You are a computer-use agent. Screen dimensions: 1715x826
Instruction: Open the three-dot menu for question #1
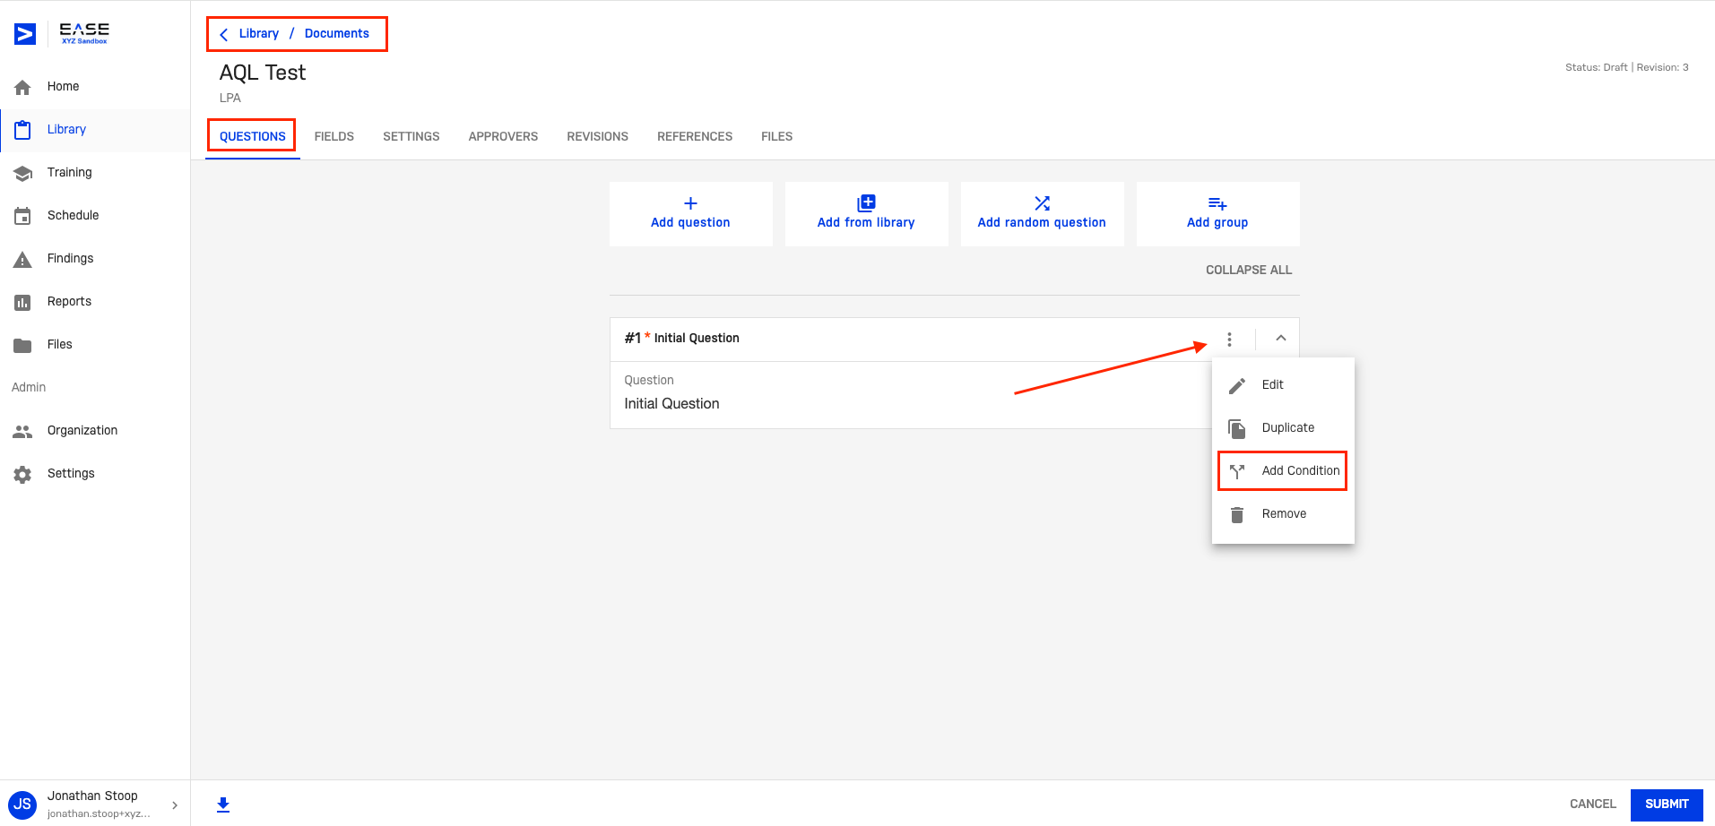point(1229,339)
